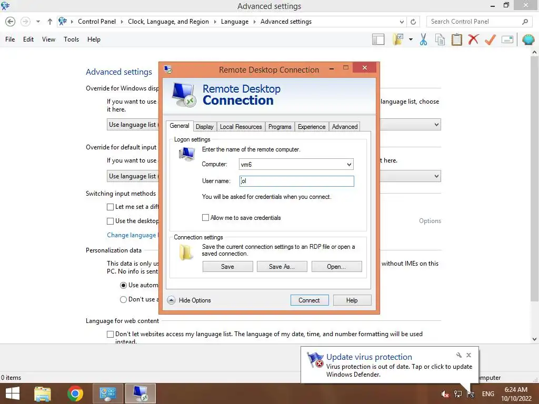Open the View menu
539x404 pixels.
(x=48, y=39)
